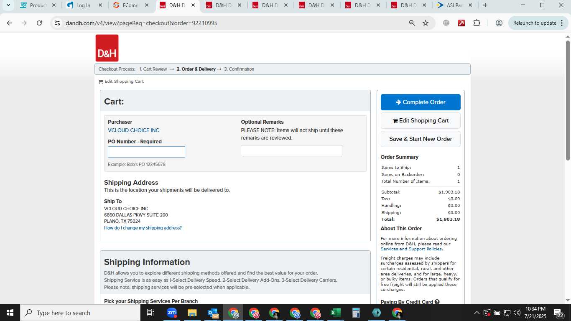571x321 pixels.
Task: Click Pick your Shipping Services Per Branch
Action: (151, 301)
